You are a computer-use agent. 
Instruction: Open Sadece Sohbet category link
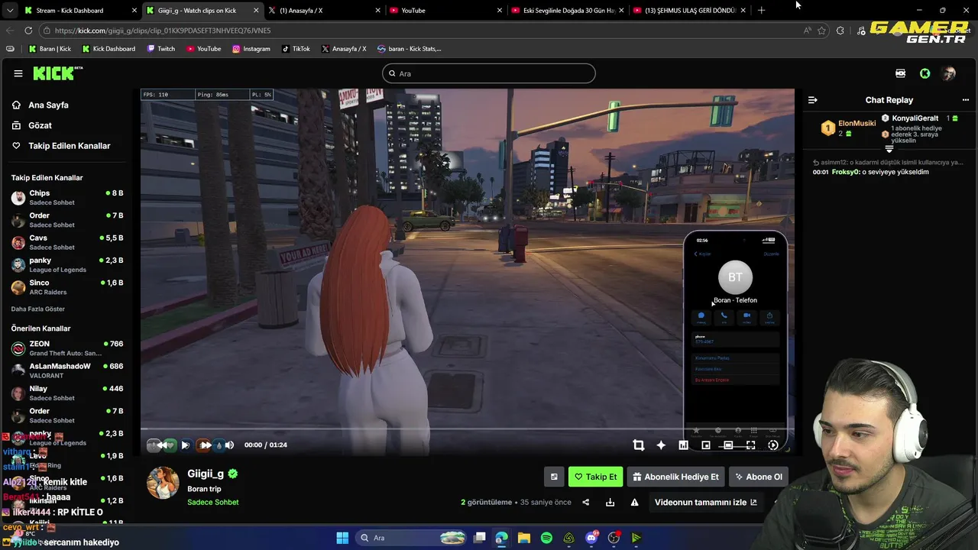(x=213, y=502)
